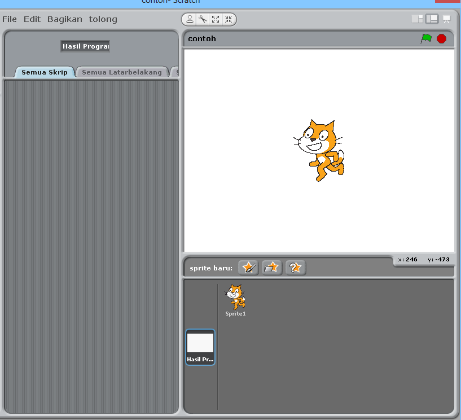Image resolution: width=461 pixels, height=420 pixels.
Task: Click the Sprite1 name label
Action: [235, 313]
